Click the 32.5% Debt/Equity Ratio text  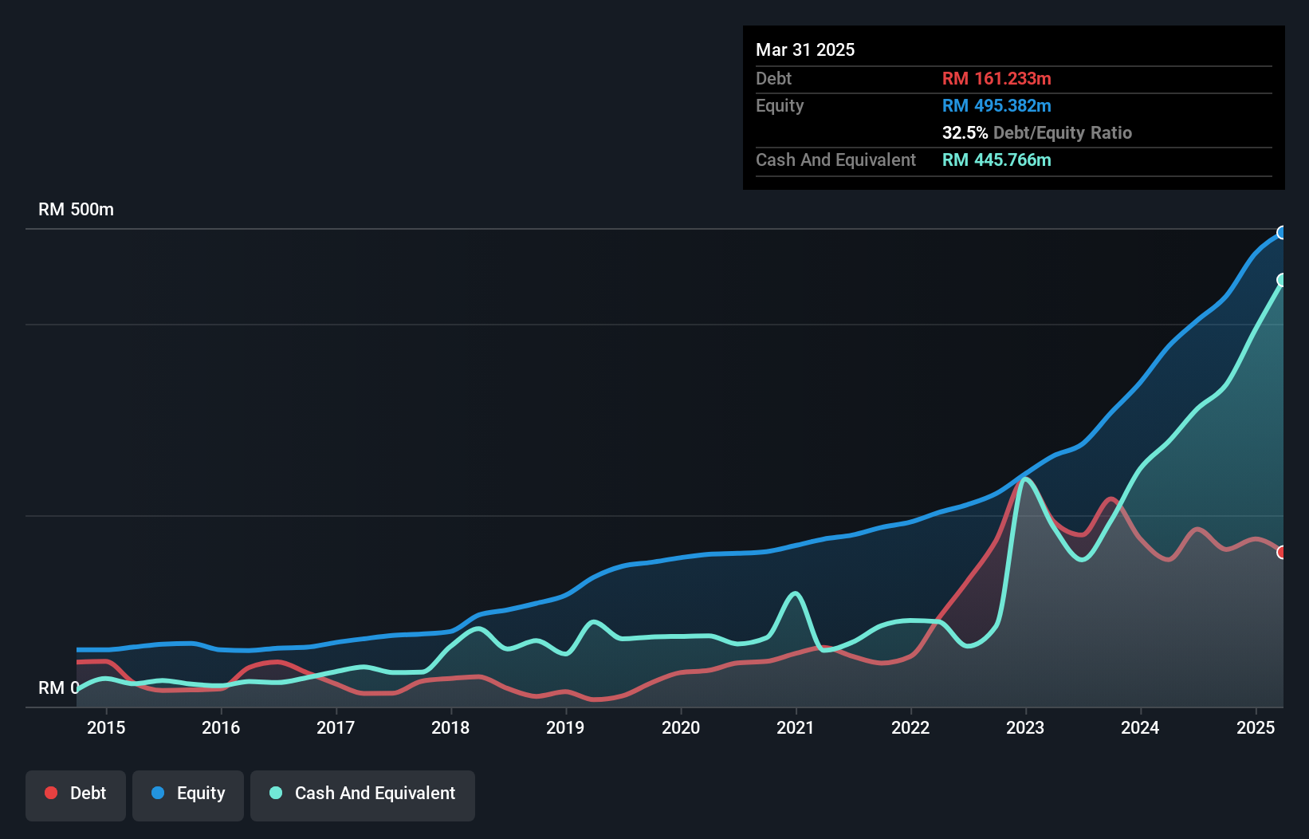coord(1037,133)
